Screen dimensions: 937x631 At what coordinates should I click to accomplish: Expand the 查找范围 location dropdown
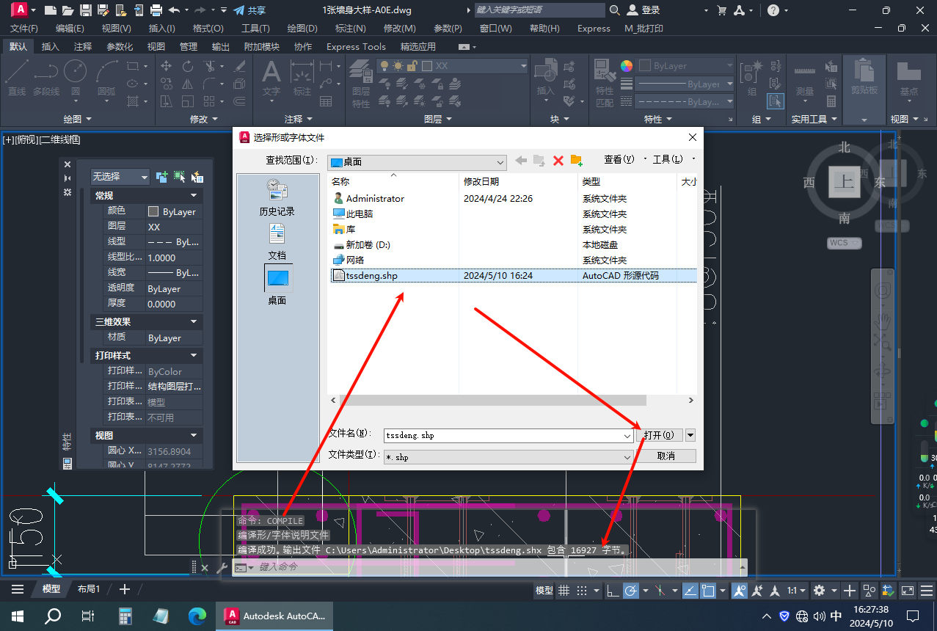[500, 162]
